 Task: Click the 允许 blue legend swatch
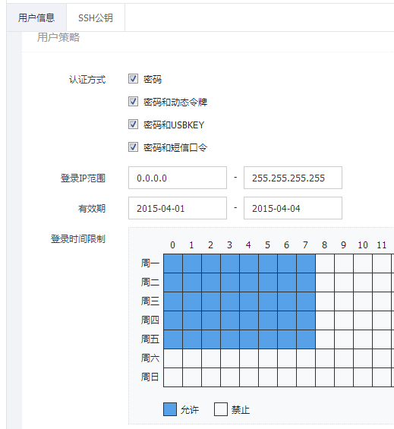170,409
